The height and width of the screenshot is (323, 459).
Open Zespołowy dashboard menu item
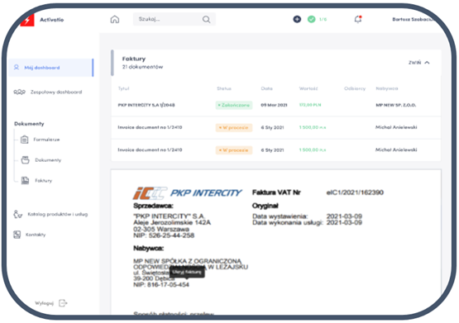coord(48,92)
